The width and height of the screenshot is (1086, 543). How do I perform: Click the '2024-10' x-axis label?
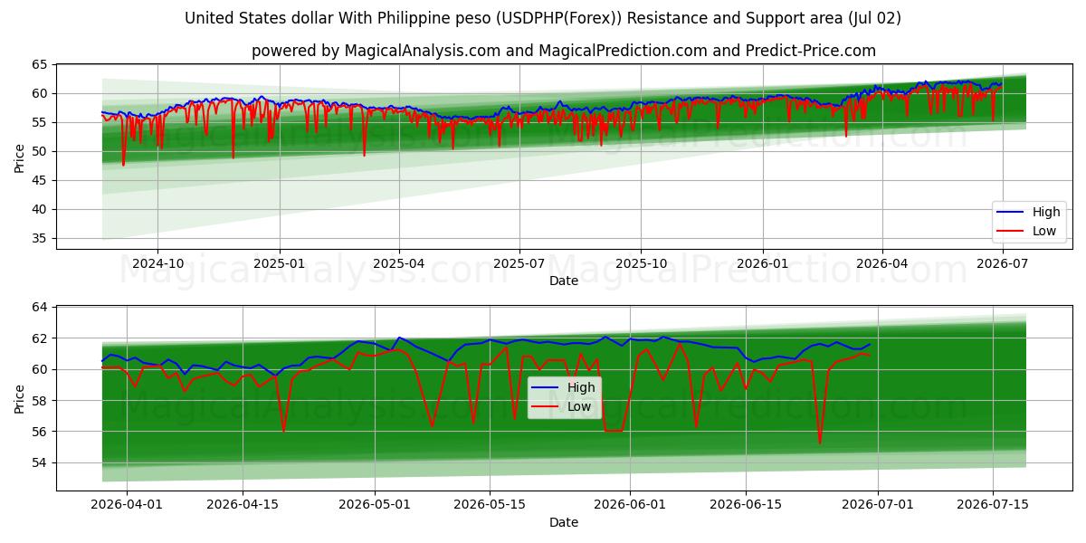coord(157,263)
